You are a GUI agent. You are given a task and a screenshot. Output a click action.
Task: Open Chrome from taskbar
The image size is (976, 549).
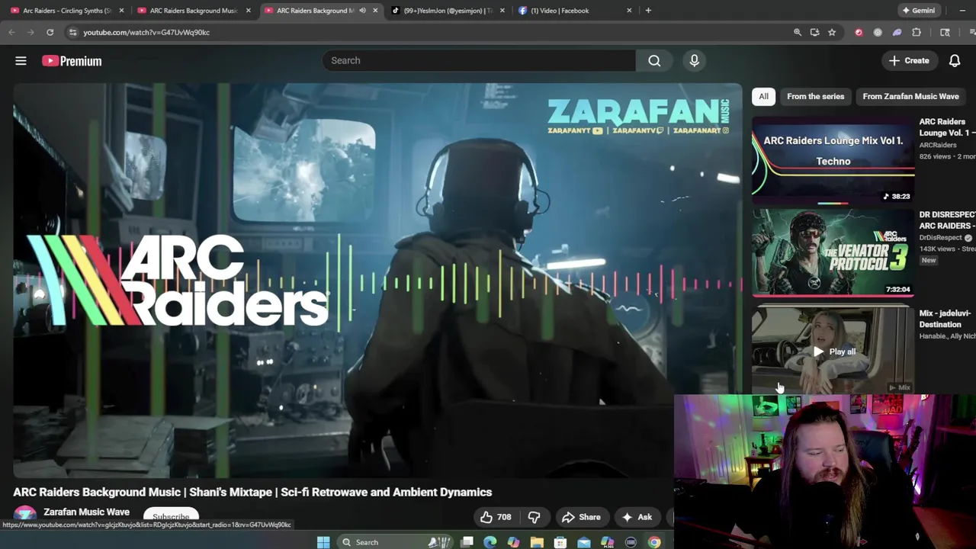[x=654, y=542]
